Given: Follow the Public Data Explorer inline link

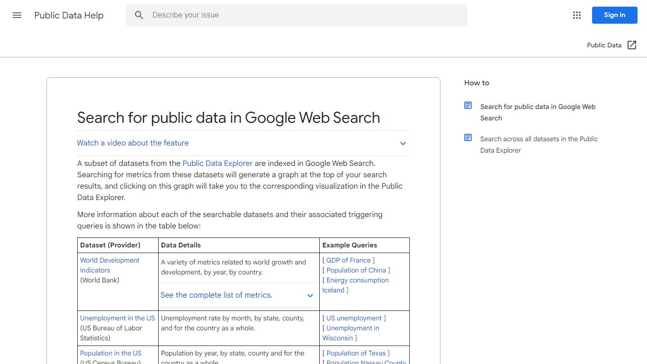Looking at the screenshot, I should coord(217,164).
